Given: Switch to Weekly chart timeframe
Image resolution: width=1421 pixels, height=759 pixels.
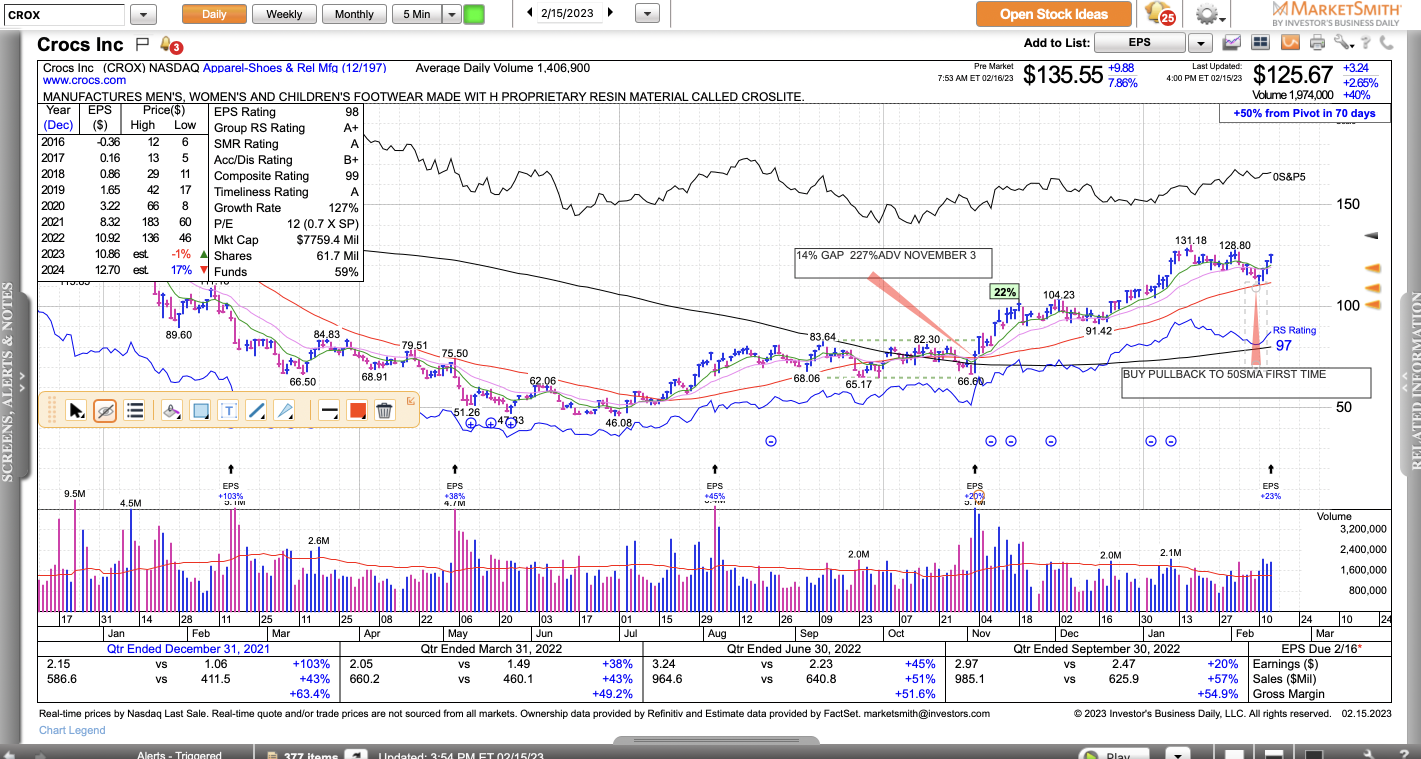Looking at the screenshot, I should point(284,14).
